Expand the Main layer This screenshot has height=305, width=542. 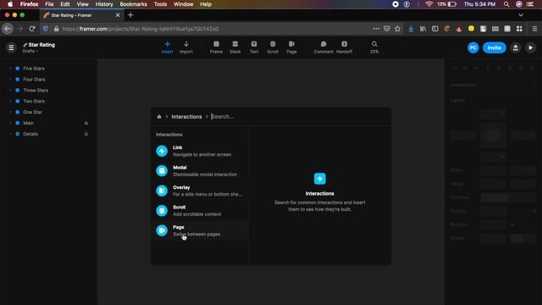pyautogui.click(x=10, y=123)
